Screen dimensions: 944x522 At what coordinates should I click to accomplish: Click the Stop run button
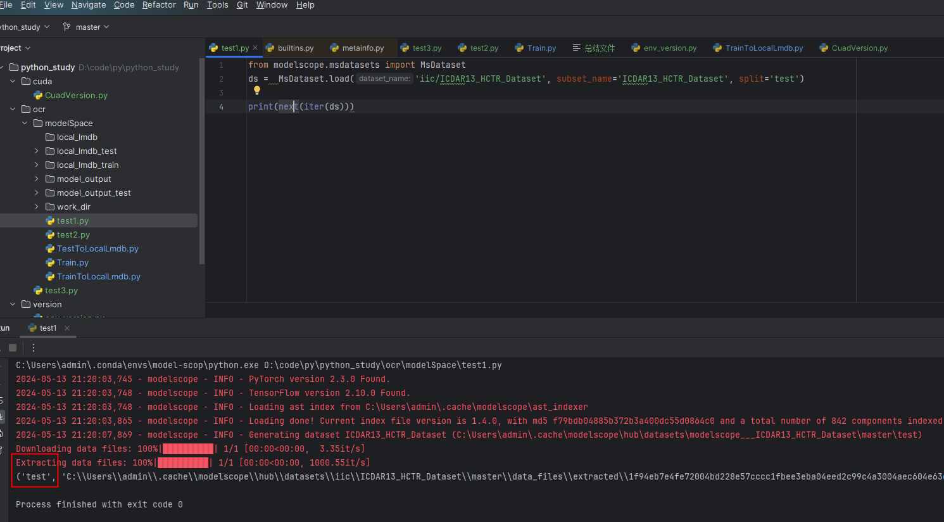(x=13, y=348)
